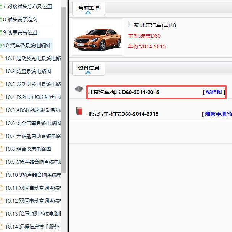Click red book icon beside 维修手册 entry
Image resolution: width=232 pixels, height=232 pixels.
click(79, 111)
